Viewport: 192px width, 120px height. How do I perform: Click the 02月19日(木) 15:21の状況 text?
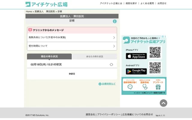click(x=46, y=64)
